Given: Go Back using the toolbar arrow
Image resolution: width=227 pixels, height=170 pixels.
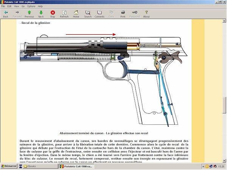Looking at the screenshot, I should (6, 14).
